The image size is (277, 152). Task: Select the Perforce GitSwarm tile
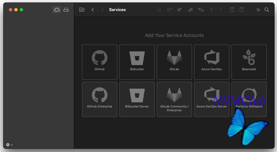249,99
